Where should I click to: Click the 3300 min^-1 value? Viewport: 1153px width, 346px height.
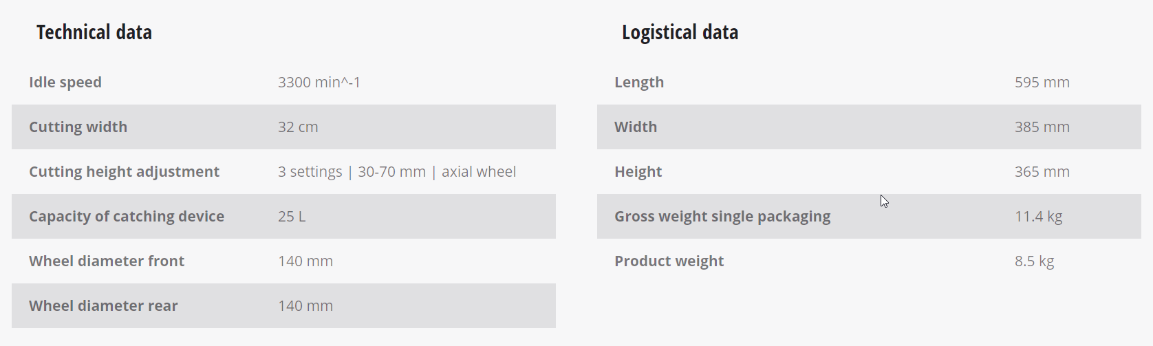[319, 83]
